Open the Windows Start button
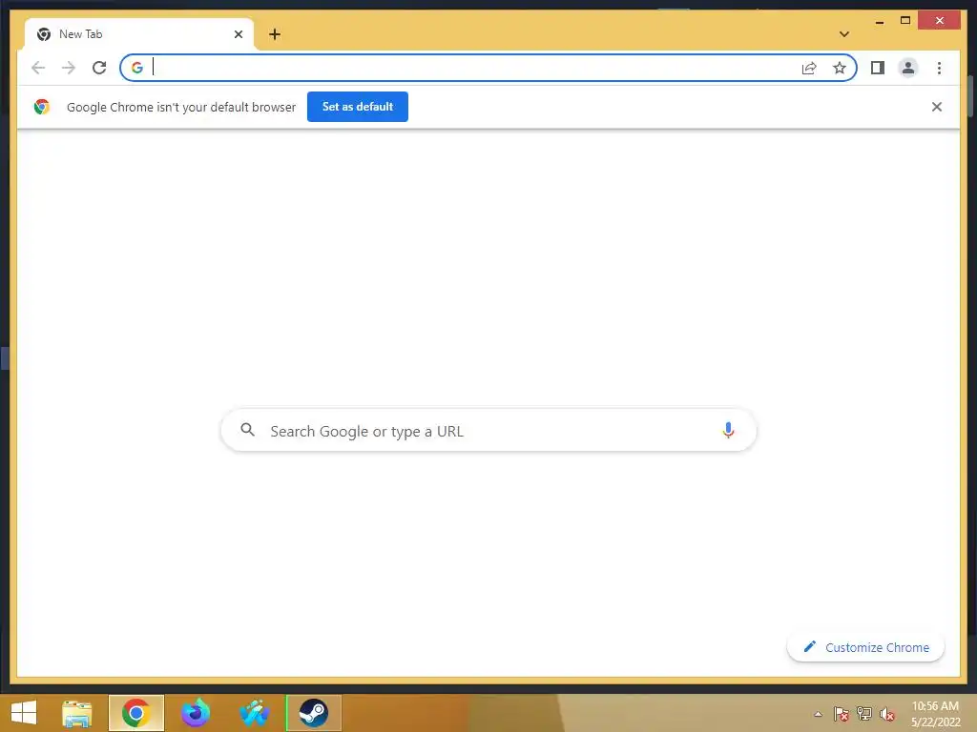 pyautogui.click(x=24, y=713)
